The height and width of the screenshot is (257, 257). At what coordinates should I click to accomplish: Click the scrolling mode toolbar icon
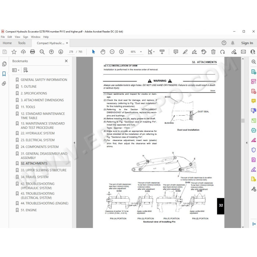pyautogui.click(x=162, y=52)
